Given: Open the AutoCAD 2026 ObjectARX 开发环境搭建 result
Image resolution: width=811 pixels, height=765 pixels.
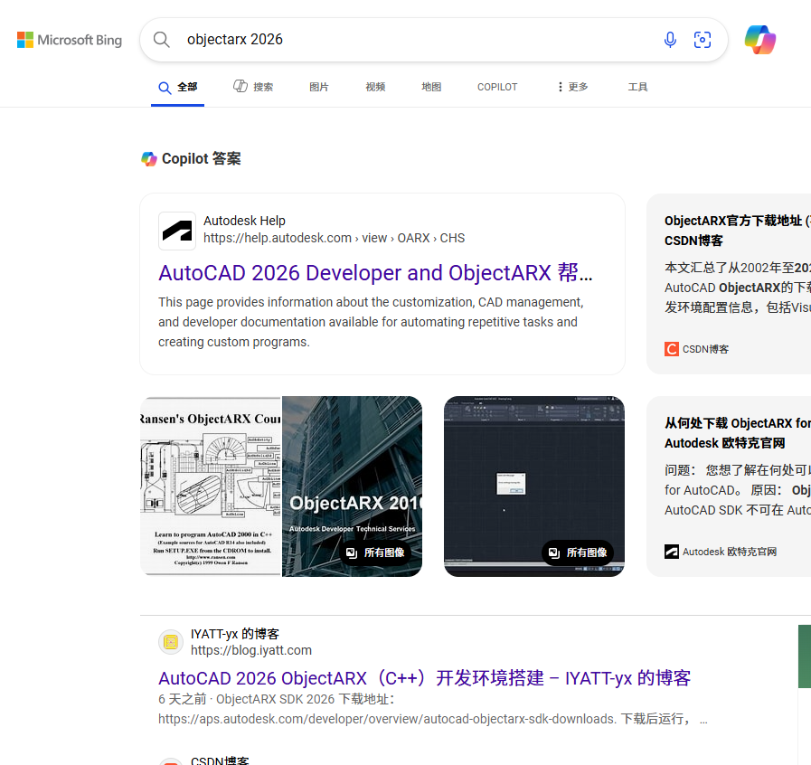Looking at the screenshot, I should (x=424, y=678).
